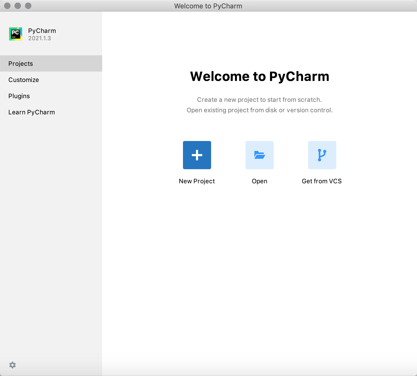Click the version number 2021.1.3
Screen dimensions: 417x376
click(x=40, y=38)
